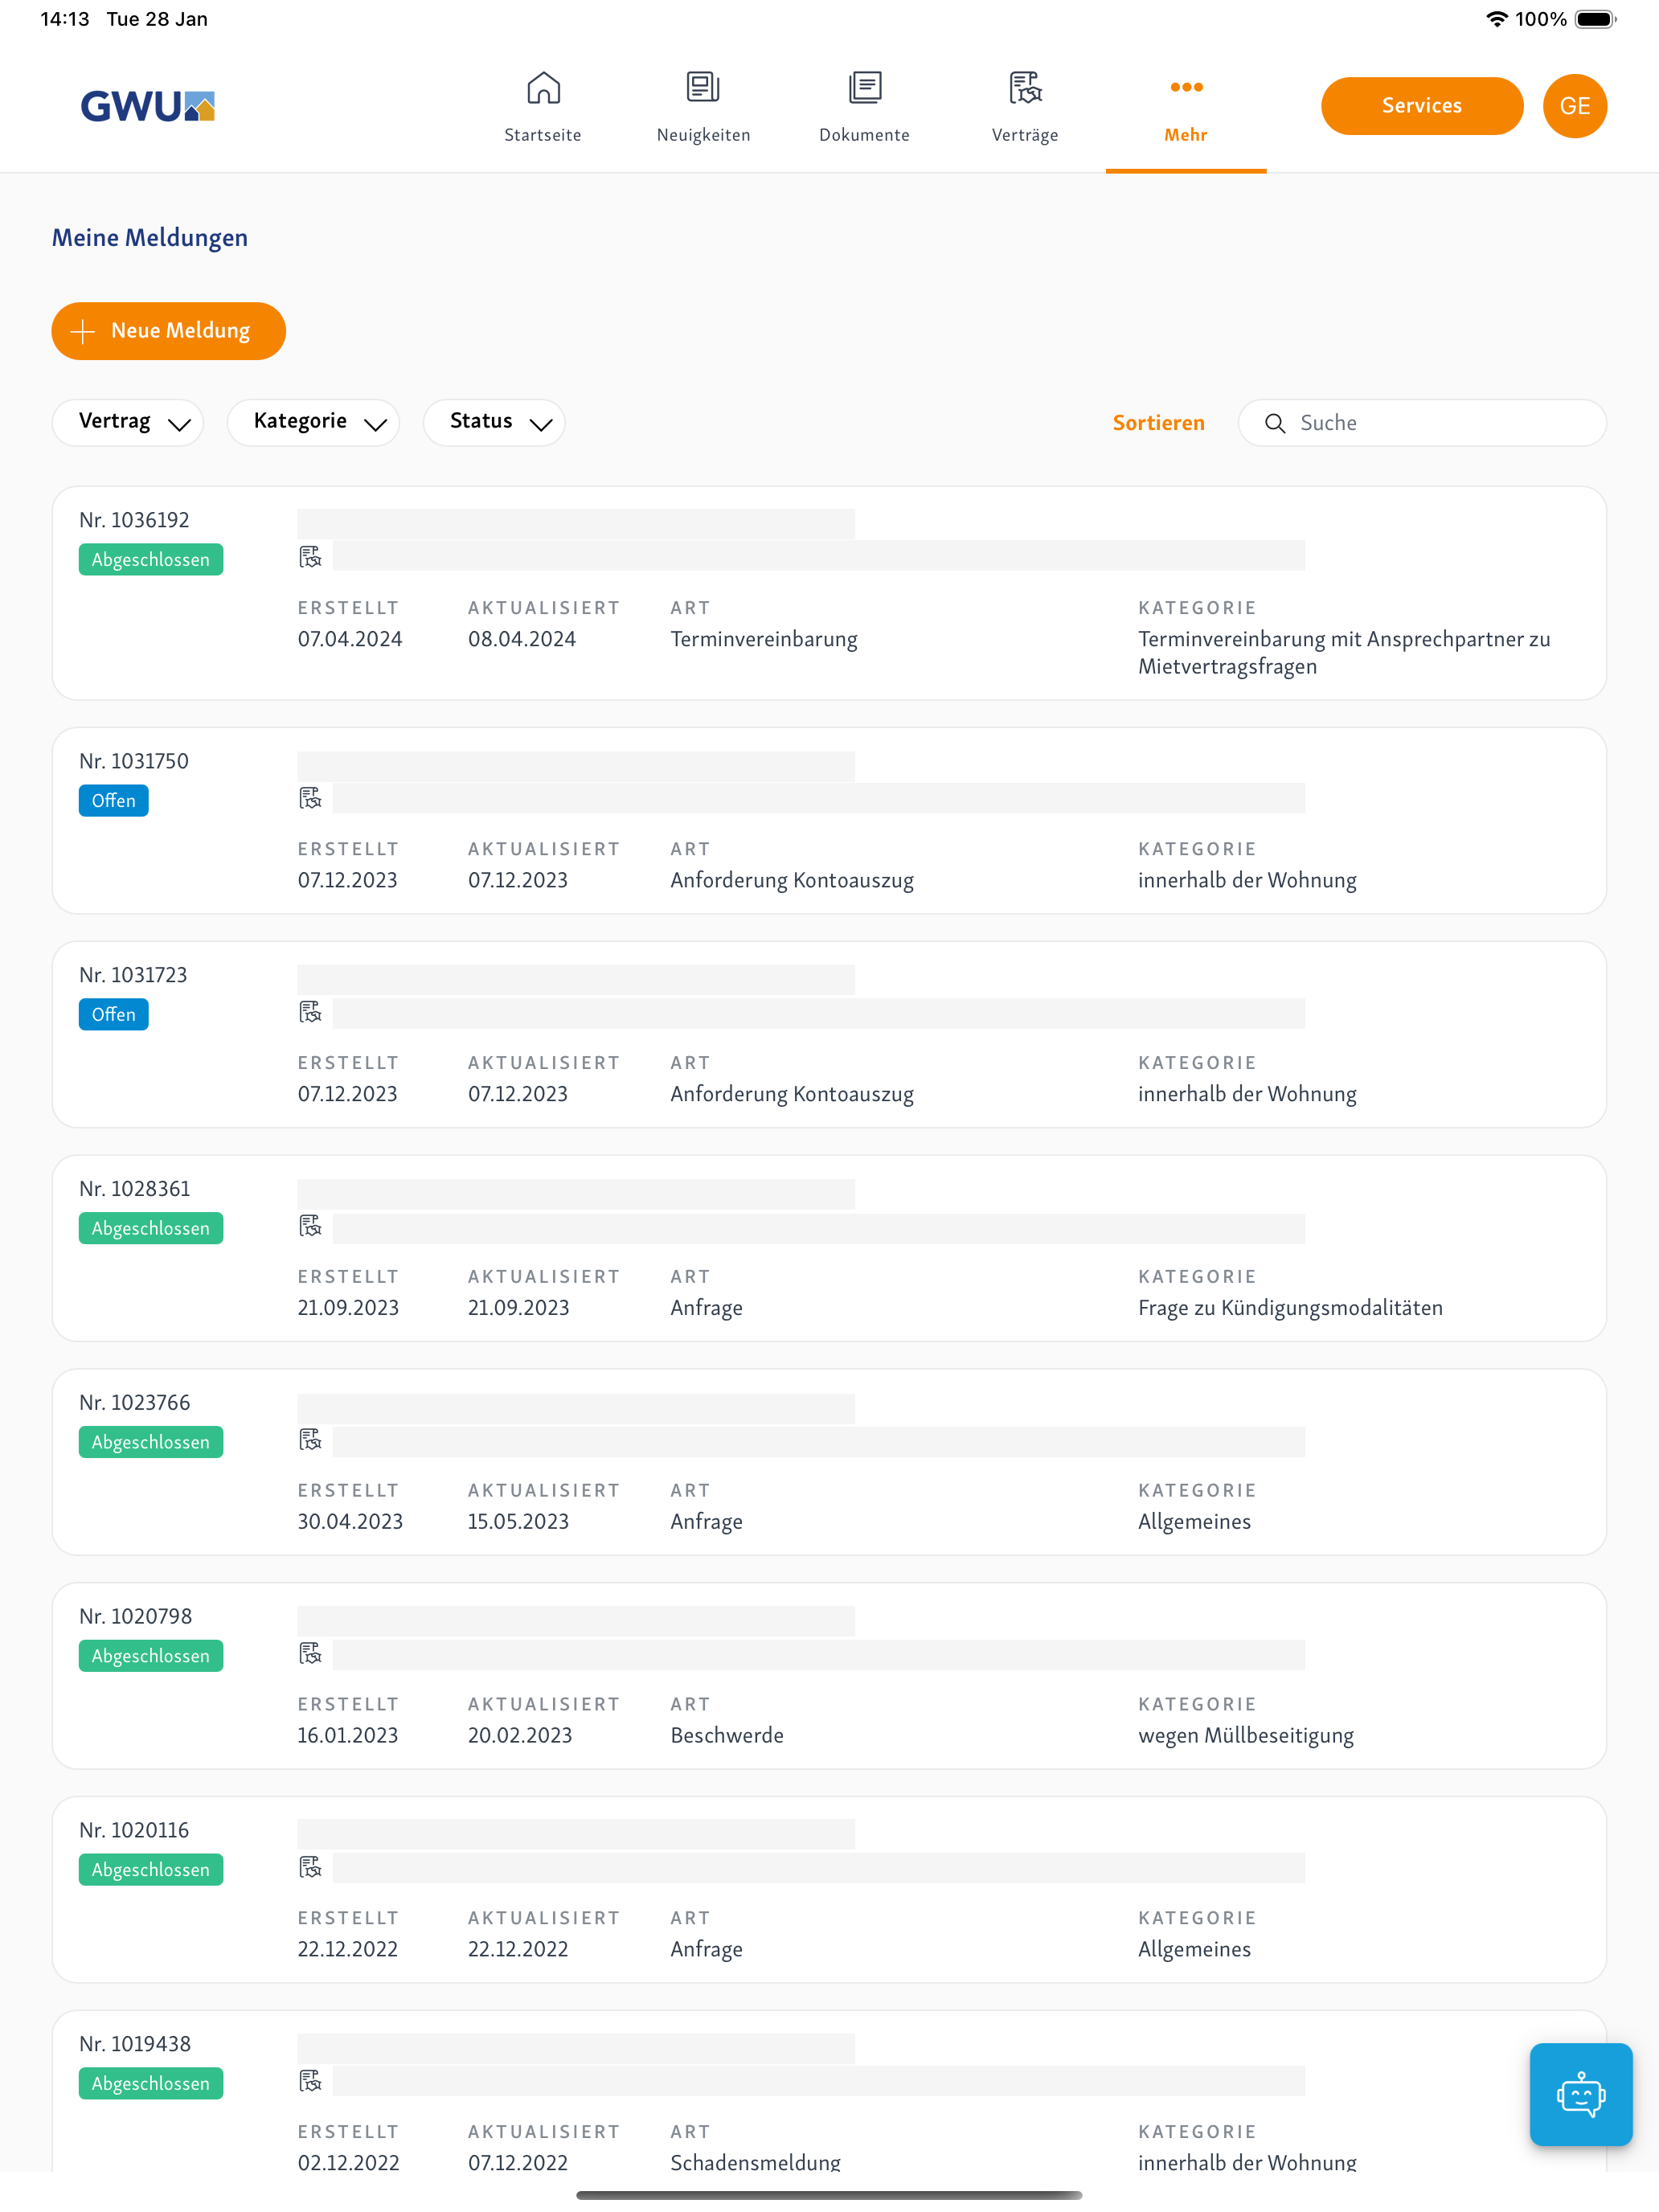Image resolution: width=1659 pixels, height=2212 pixels.
Task: Open report Nr. 1020116
Action: click(x=829, y=1891)
